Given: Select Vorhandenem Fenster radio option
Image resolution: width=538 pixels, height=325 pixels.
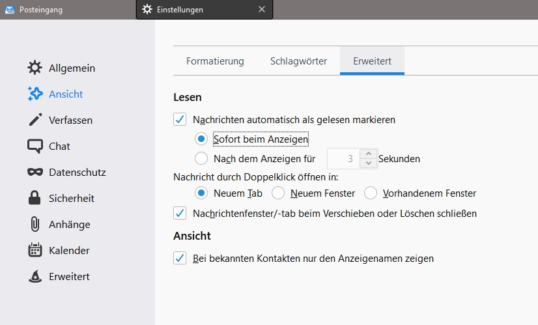Looking at the screenshot, I should pyautogui.click(x=371, y=193).
